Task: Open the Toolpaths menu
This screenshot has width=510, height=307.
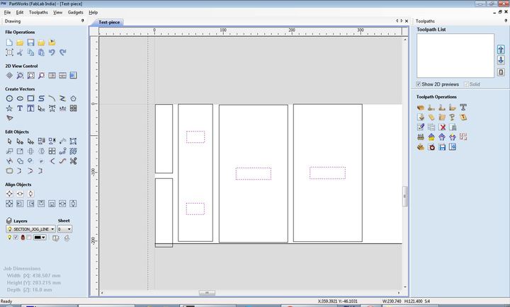Action: (x=38, y=12)
